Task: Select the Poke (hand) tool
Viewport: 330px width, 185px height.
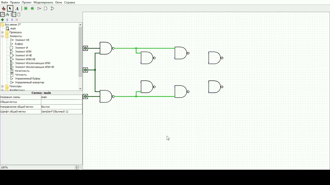Action: click(4, 8)
